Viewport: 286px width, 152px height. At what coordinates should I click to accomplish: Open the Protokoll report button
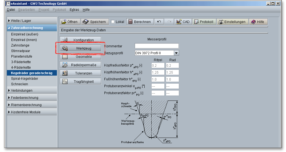[204, 22]
